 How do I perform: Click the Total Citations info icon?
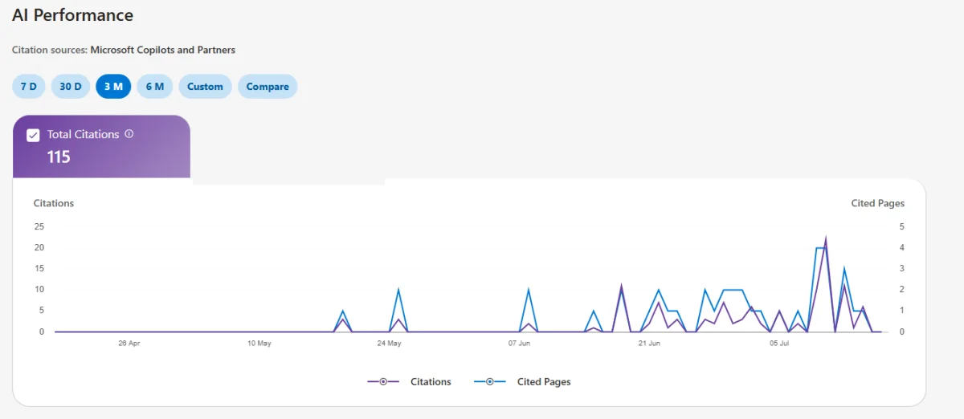pyautogui.click(x=129, y=134)
